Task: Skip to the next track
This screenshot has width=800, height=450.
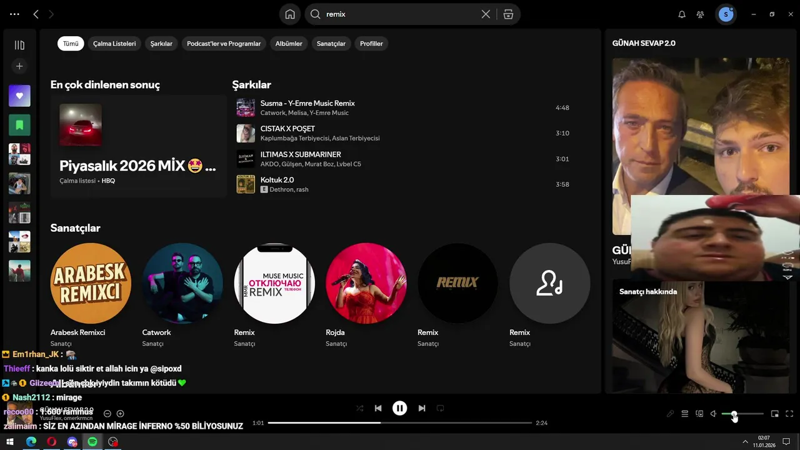Action: pos(422,408)
